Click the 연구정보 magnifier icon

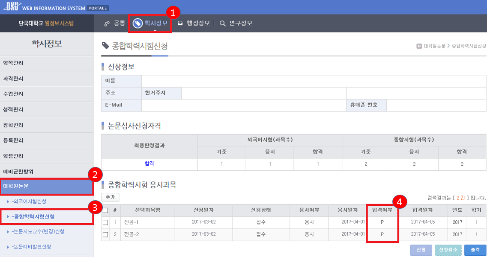coord(222,23)
